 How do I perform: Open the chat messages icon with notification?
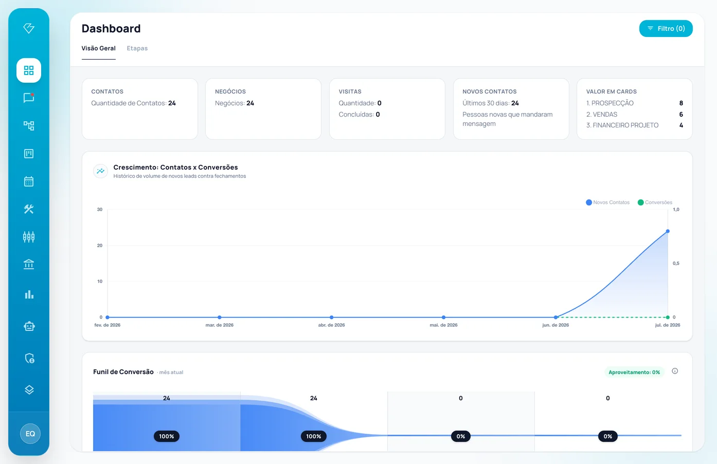29,98
